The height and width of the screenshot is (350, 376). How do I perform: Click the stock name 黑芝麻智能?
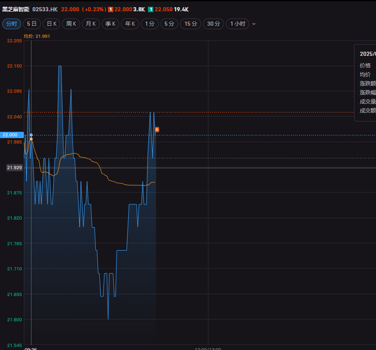click(x=15, y=9)
